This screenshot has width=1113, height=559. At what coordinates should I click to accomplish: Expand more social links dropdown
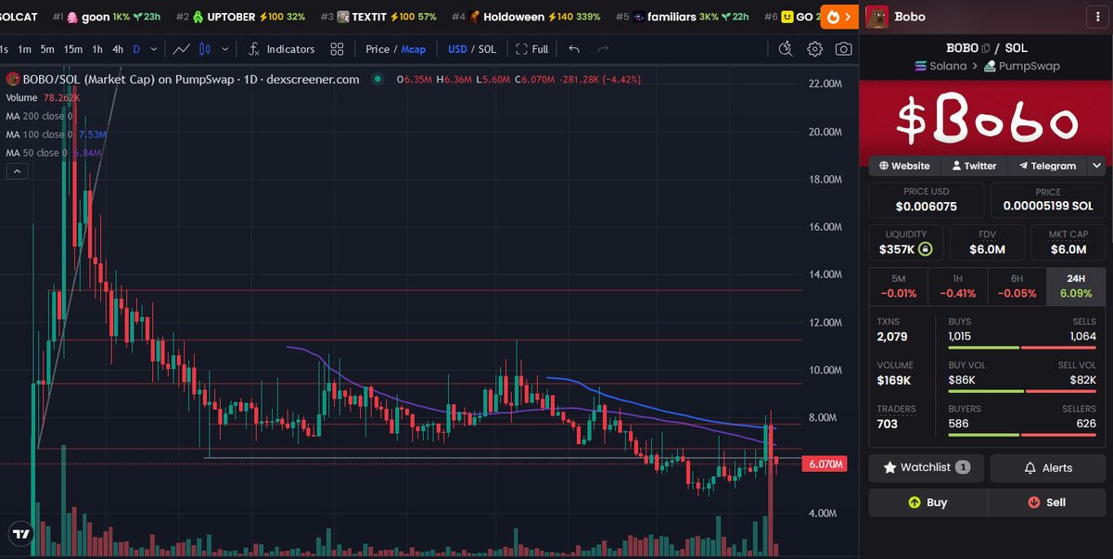pos(1096,166)
